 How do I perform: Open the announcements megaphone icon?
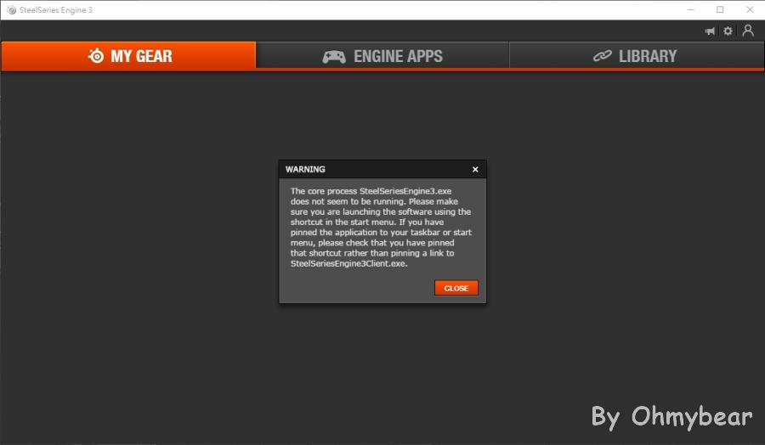click(710, 31)
